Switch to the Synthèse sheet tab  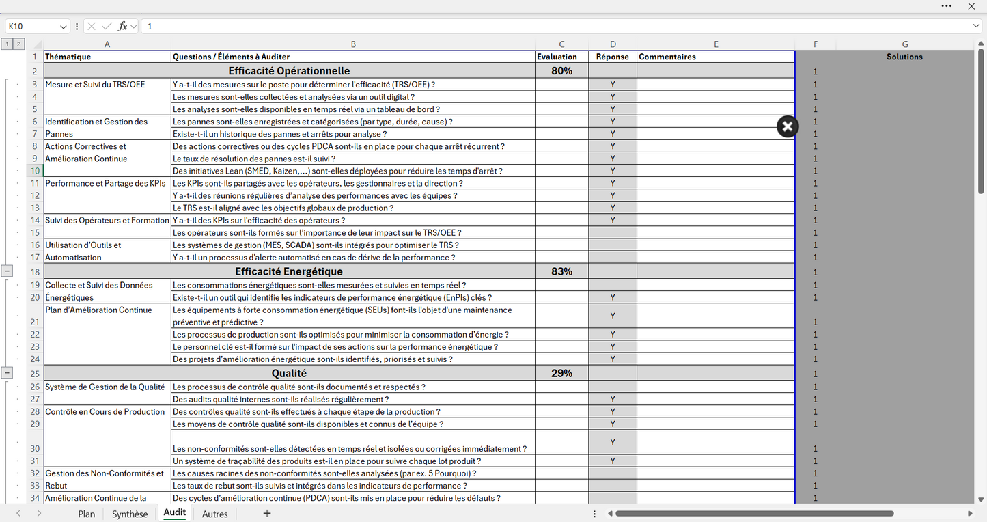tap(130, 514)
